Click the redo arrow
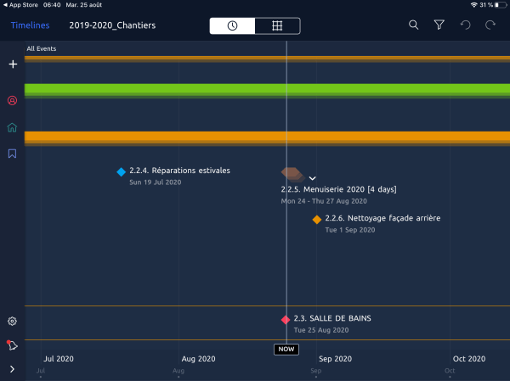Image resolution: width=510 pixels, height=381 pixels. [x=490, y=25]
